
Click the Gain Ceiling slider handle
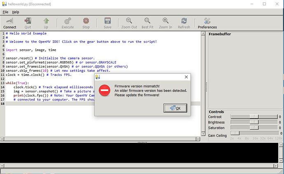pyautogui.click(x=235, y=133)
